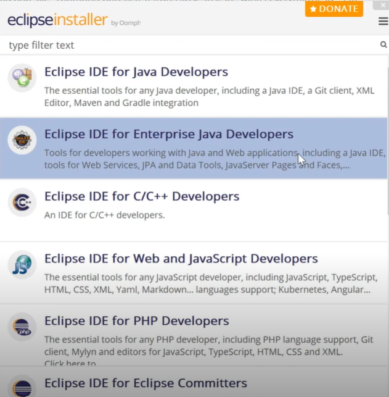This screenshot has height=397, width=389.
Task: Click the PHP package icon
Action: pyautogui.click(x=22, y=327)
